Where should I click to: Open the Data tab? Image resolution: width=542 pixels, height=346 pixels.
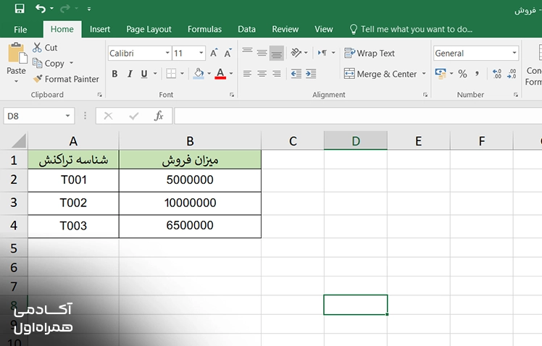click(246, 30)
